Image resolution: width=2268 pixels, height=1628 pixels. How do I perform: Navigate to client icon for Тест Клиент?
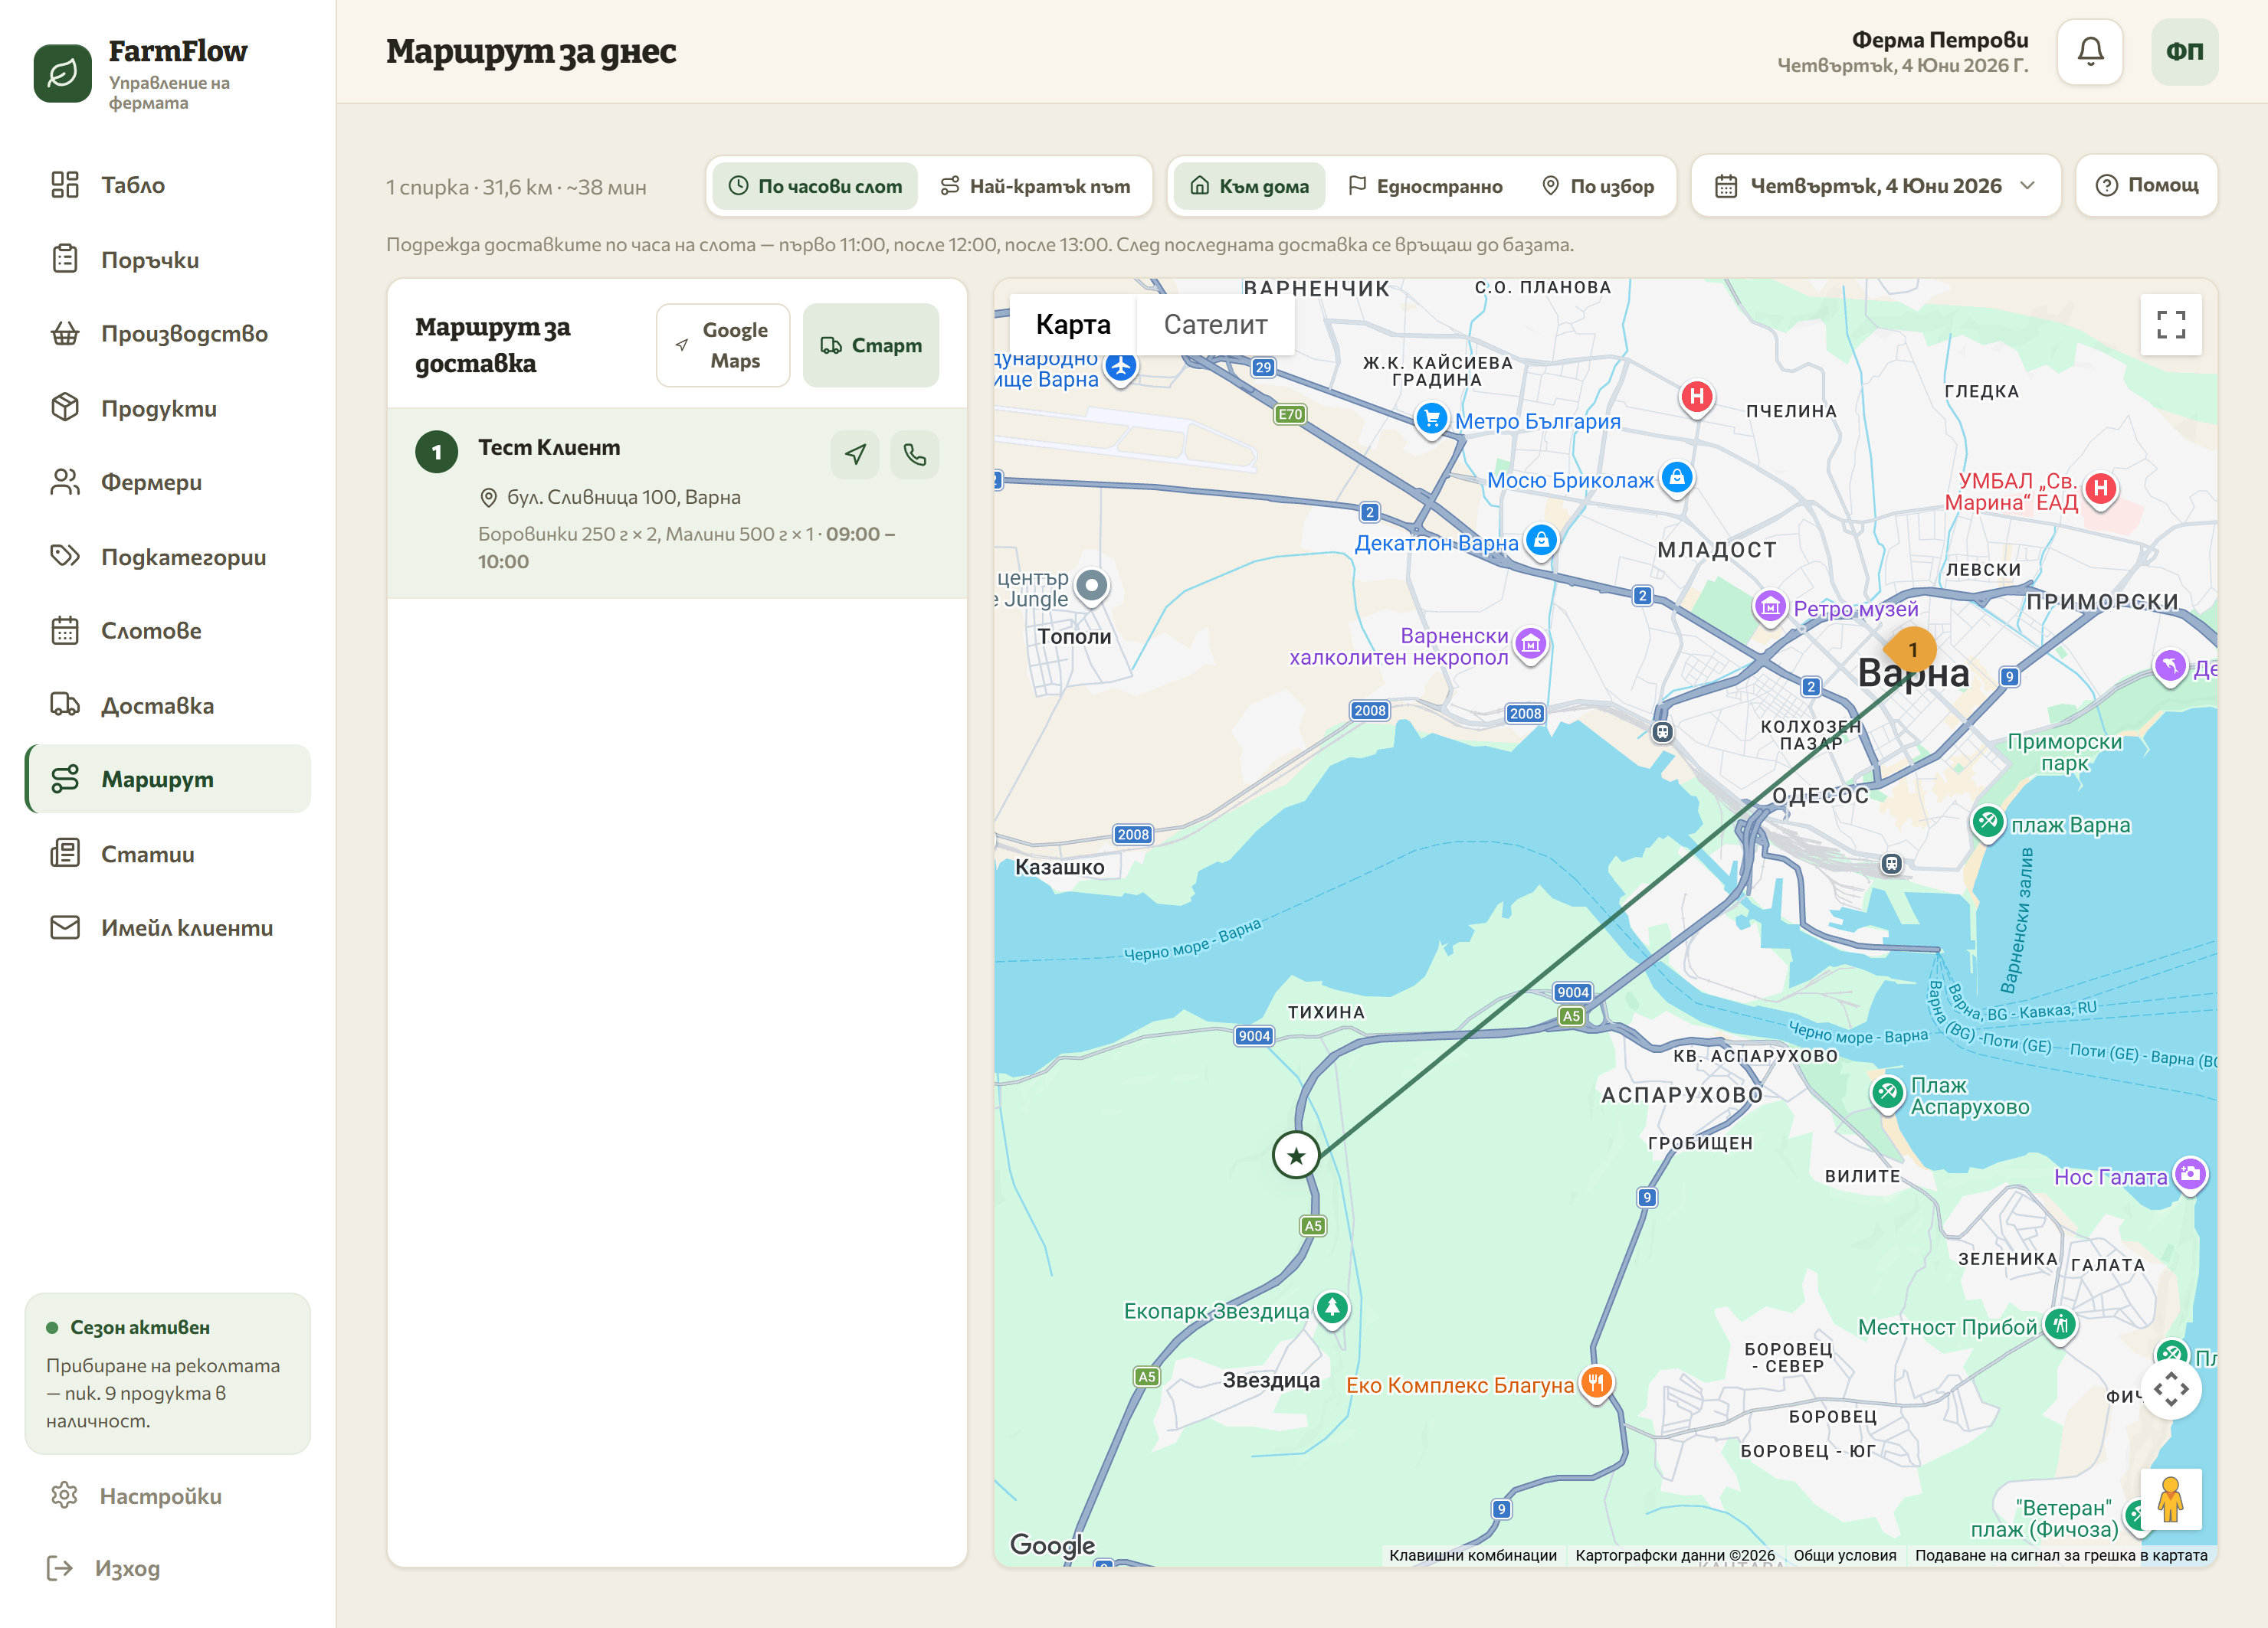tap(855, 455)
